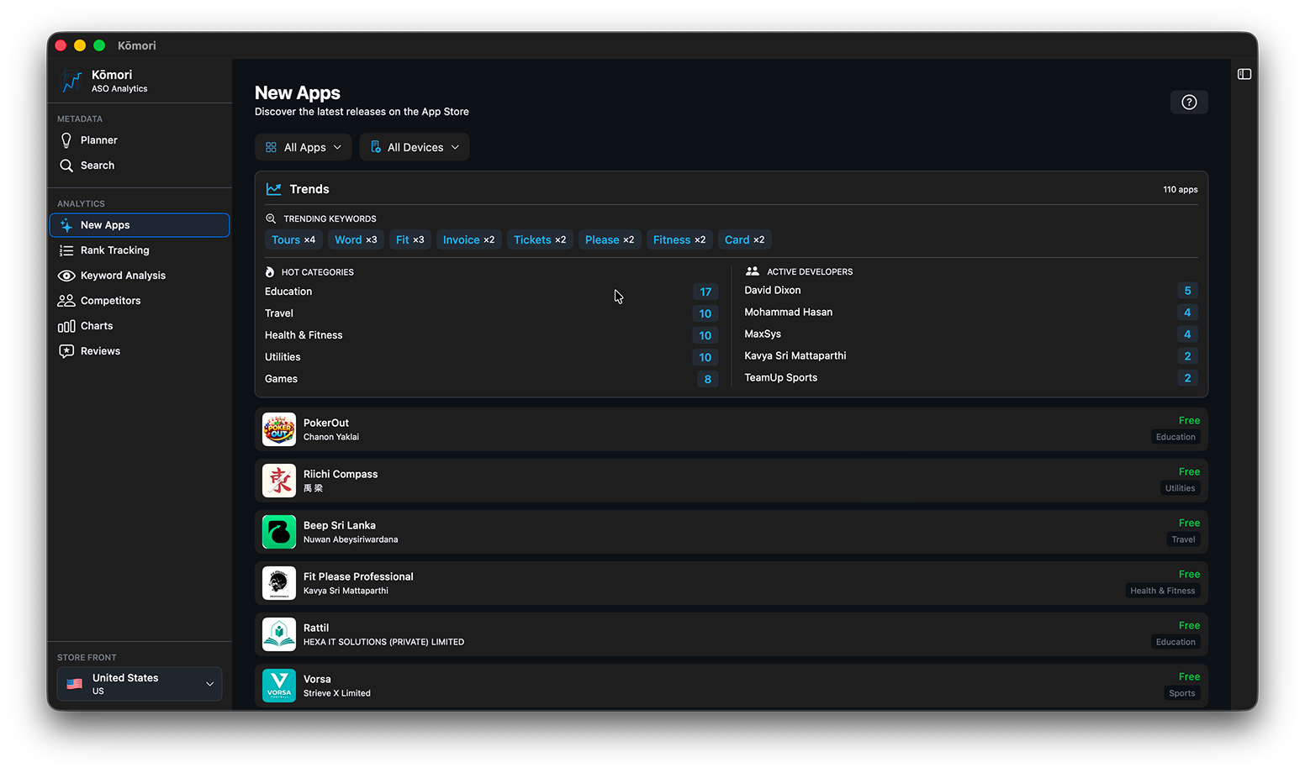Image resolution: width=1305 pixels, height=773 pixels.
Task: Click the Reviews star bubble icon
Action: 66,351
